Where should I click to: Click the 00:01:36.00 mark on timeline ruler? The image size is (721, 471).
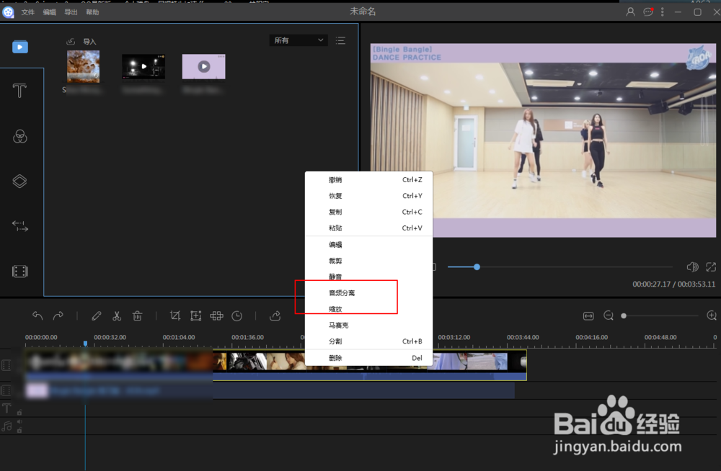[x=248, y=337]
